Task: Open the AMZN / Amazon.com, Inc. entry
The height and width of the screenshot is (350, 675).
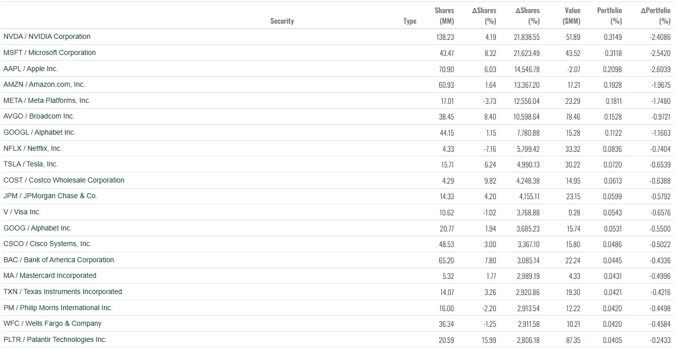Action: 44,85
